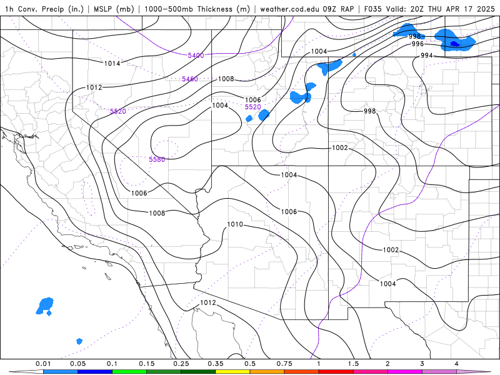Click the 0.75 legend value label
This screenshot has height=375, width=500.
click(284, 364)
